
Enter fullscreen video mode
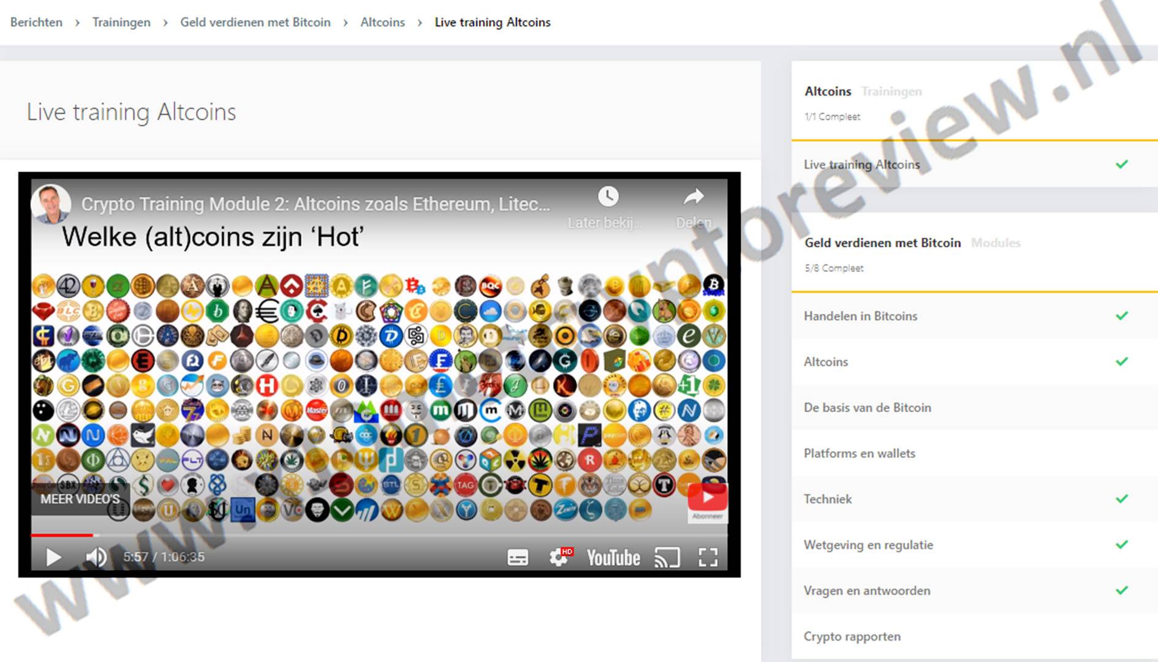click(x=708, y=557)
